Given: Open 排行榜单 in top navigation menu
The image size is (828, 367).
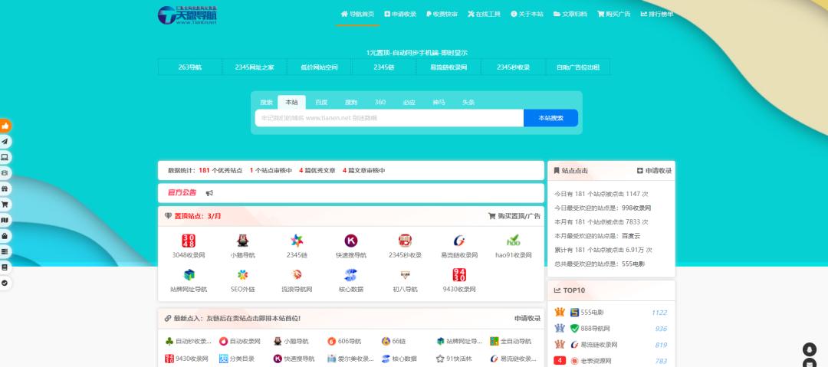Looking at the screenshot, I should pos(657,14).
